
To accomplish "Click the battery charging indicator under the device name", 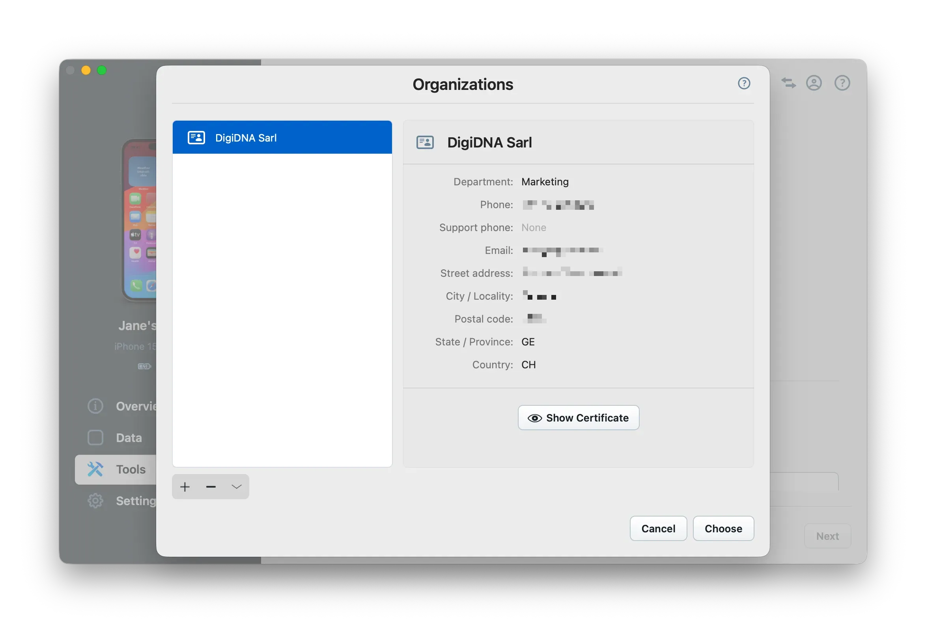I will [x=144, y=366].
